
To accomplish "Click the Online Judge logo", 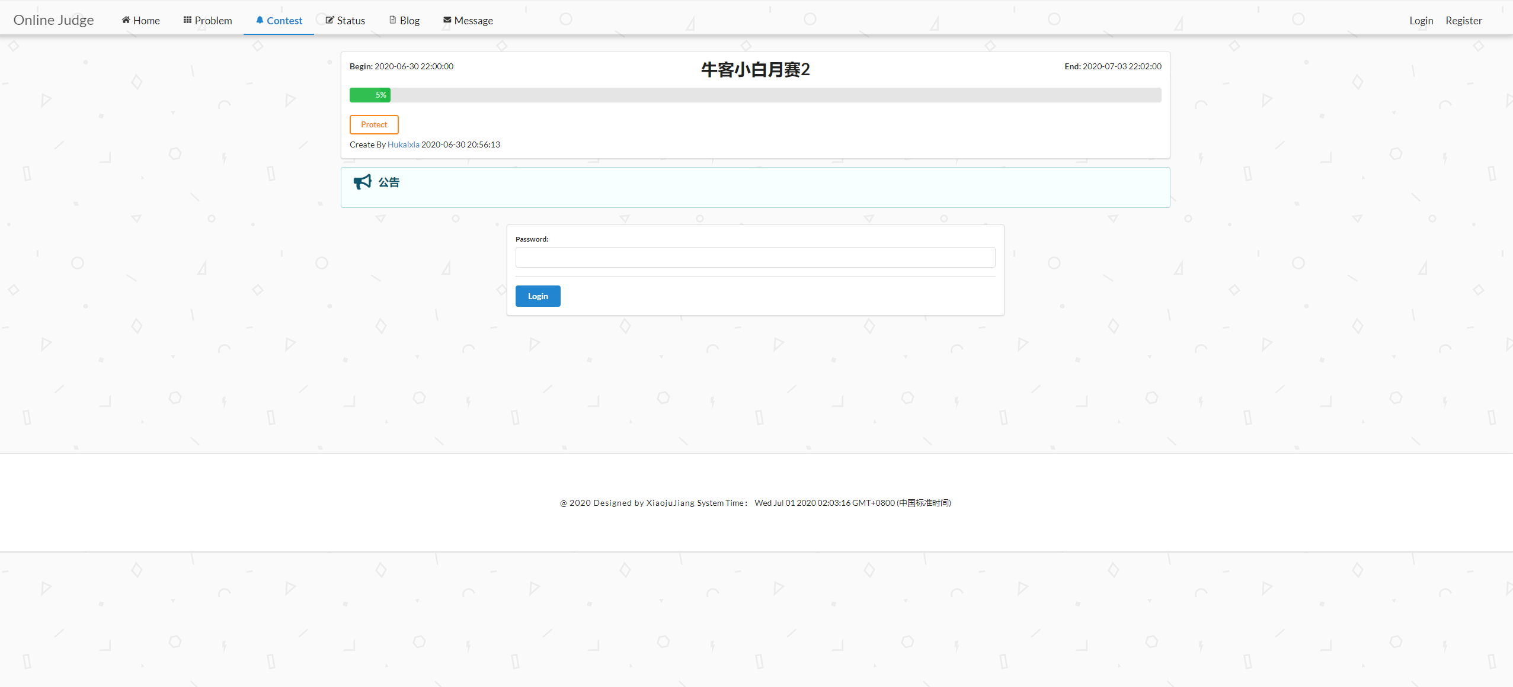I will point(53,20).
